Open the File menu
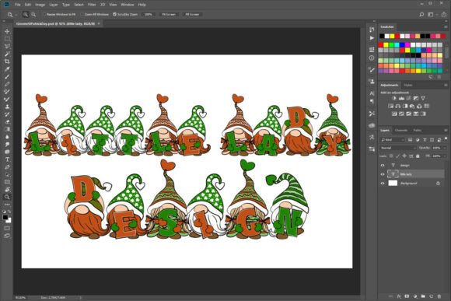451x301 pixels. 18,5
